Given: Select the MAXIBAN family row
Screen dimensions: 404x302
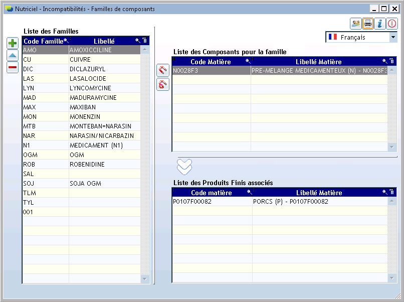Looking at the screenshot, I should (x=81, y=107).
